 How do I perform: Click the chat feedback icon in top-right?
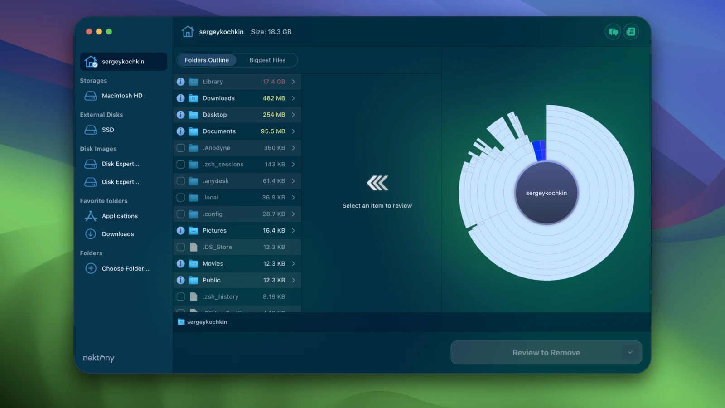click(x=613, y=32)
